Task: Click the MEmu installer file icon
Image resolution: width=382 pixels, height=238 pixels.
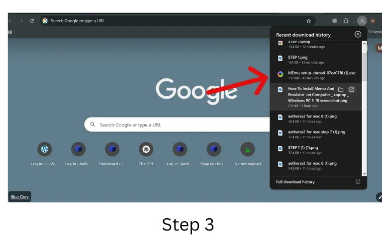Action: (x=280, y=74)
